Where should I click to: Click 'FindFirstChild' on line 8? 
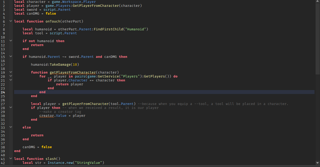click(x=108, y=29)
